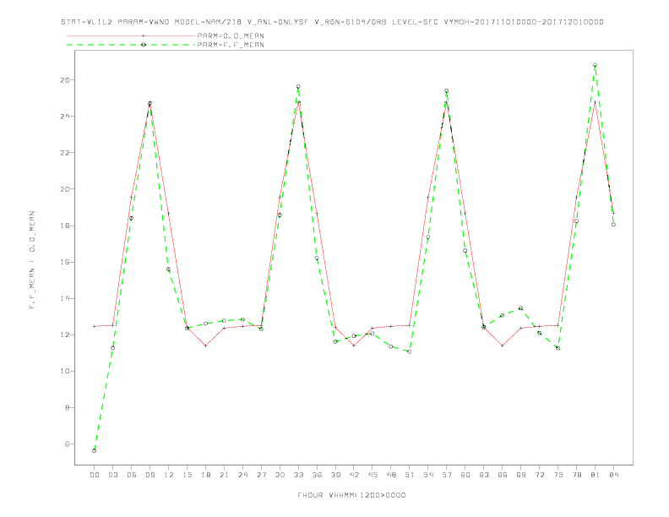Select the legend label PARM=F.F_MEAN
669x517 pixels.
point(231,45)
